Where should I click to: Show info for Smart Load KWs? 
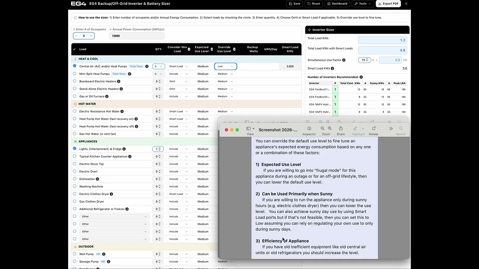click(332, 68)
